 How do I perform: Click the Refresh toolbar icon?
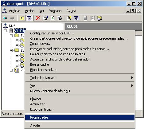(53, 18)
